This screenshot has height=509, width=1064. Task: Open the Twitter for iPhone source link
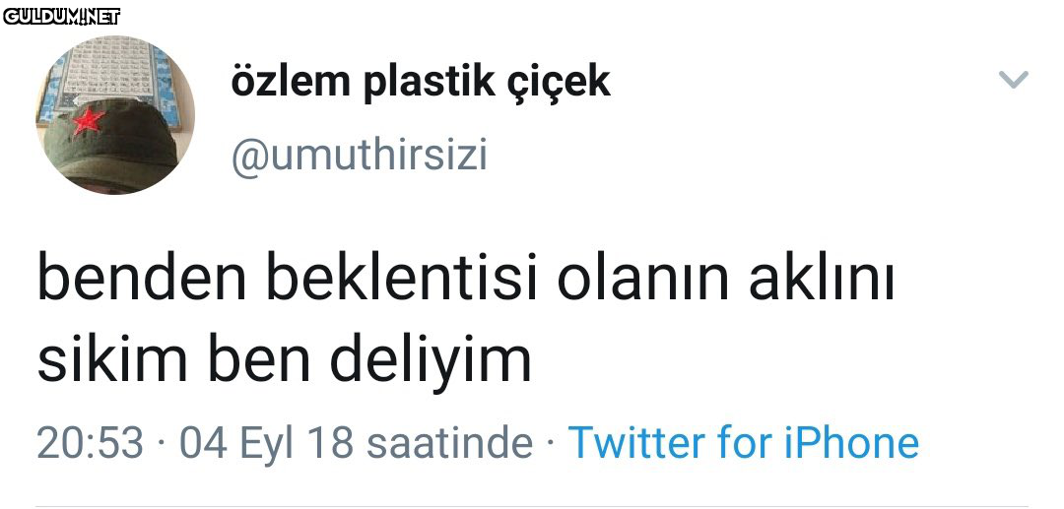coord(743,442)
